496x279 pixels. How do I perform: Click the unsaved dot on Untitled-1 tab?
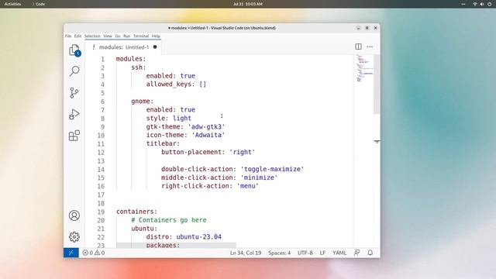(155, 47)
